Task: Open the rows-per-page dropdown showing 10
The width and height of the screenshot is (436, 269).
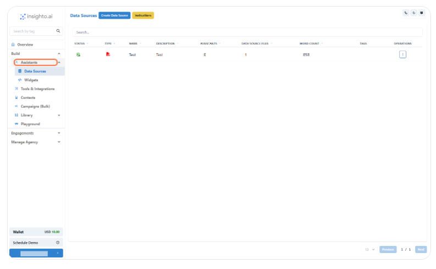Action: coord(369,250)
